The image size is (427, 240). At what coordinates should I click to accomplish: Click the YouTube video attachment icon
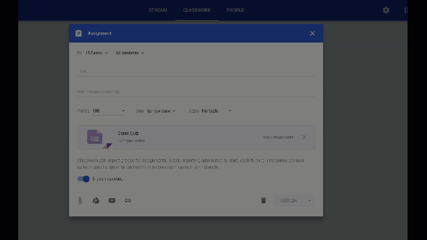click(x=112, y=200)
